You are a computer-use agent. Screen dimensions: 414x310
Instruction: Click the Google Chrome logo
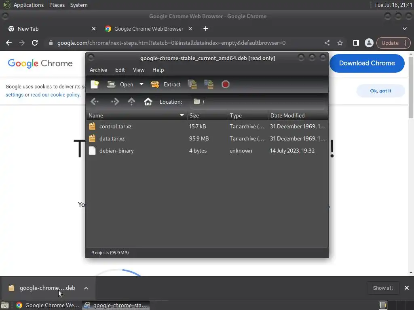pos(40,63)
